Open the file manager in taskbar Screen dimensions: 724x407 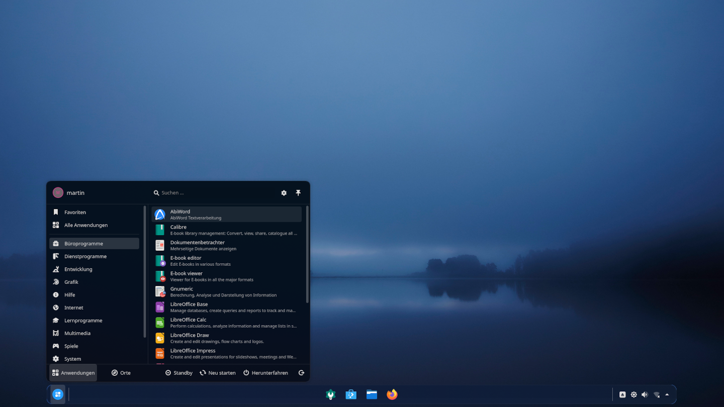click(372, 395)
